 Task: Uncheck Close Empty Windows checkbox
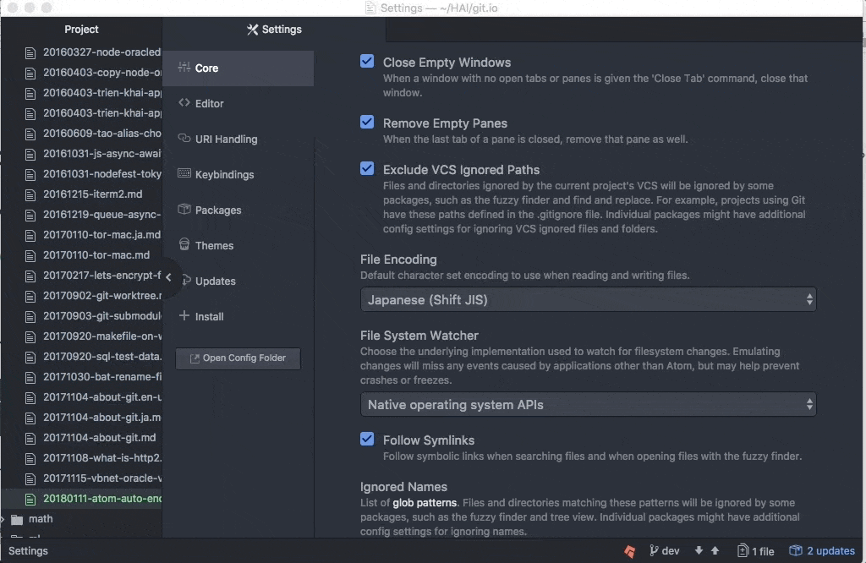367,61
